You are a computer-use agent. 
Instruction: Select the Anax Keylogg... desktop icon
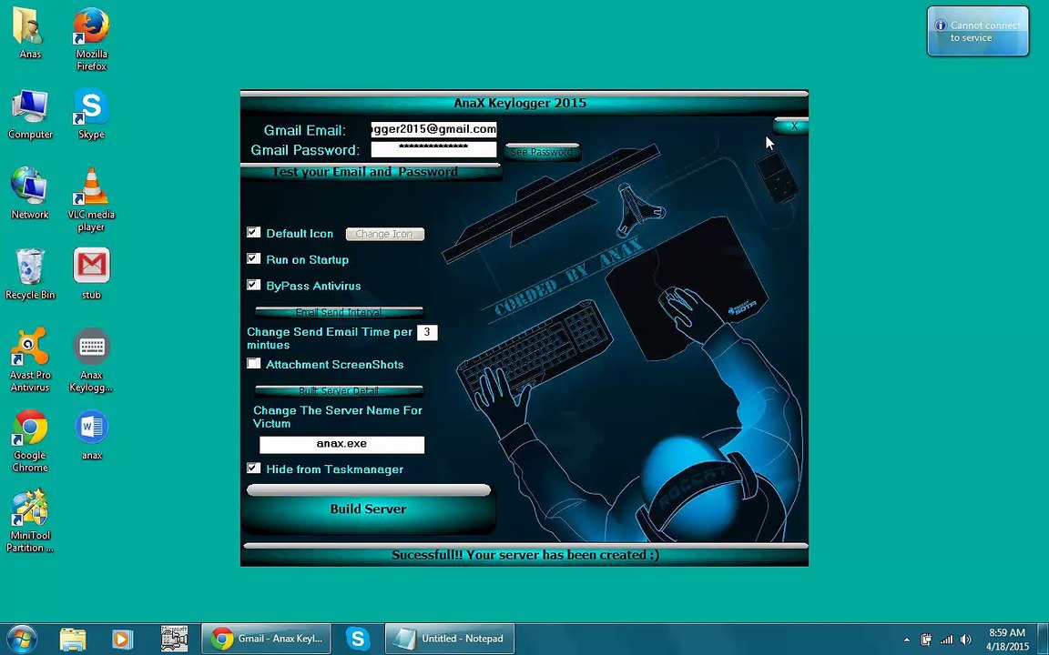[91, 359]
